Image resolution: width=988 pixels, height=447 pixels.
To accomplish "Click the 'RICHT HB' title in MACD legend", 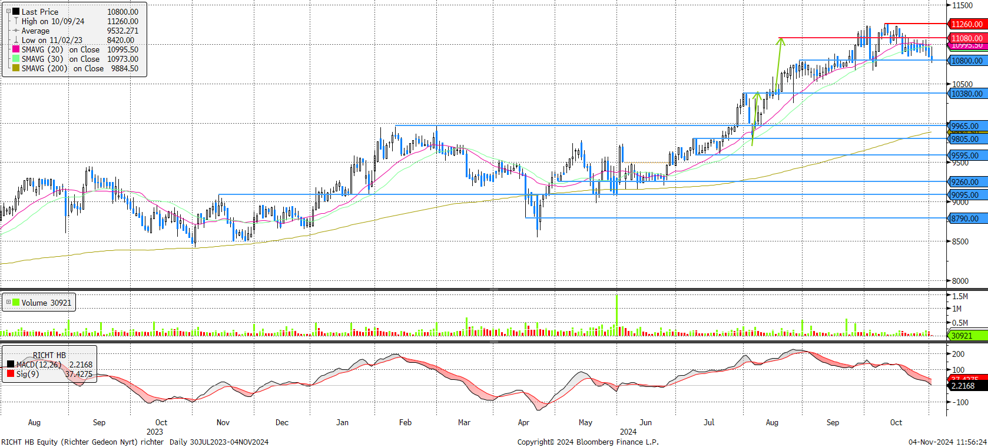I will click(49, 355).
